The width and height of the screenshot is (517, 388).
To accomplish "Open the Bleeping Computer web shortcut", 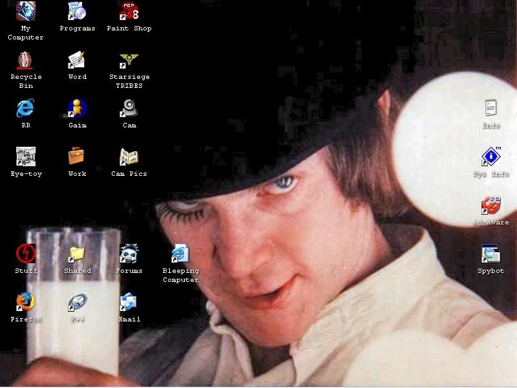I will click(181, 253).
